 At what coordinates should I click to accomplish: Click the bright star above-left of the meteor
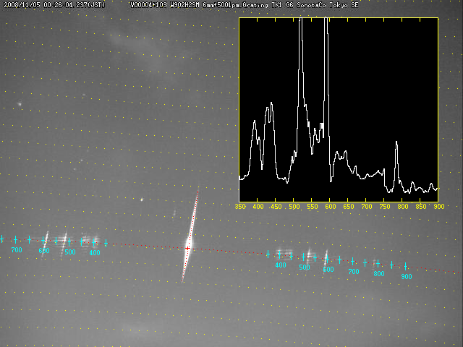coord(142,200)
